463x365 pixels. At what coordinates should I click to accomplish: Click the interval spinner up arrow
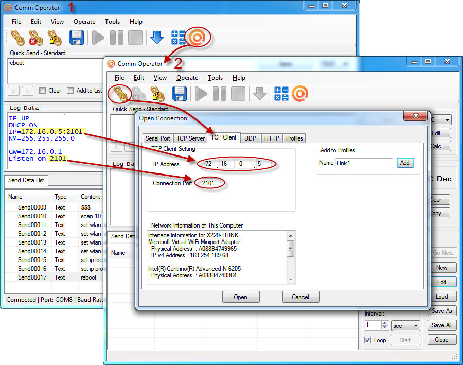[384, 323]
